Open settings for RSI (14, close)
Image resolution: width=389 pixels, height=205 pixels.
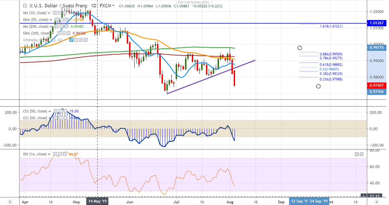click(x=60, y=154)
